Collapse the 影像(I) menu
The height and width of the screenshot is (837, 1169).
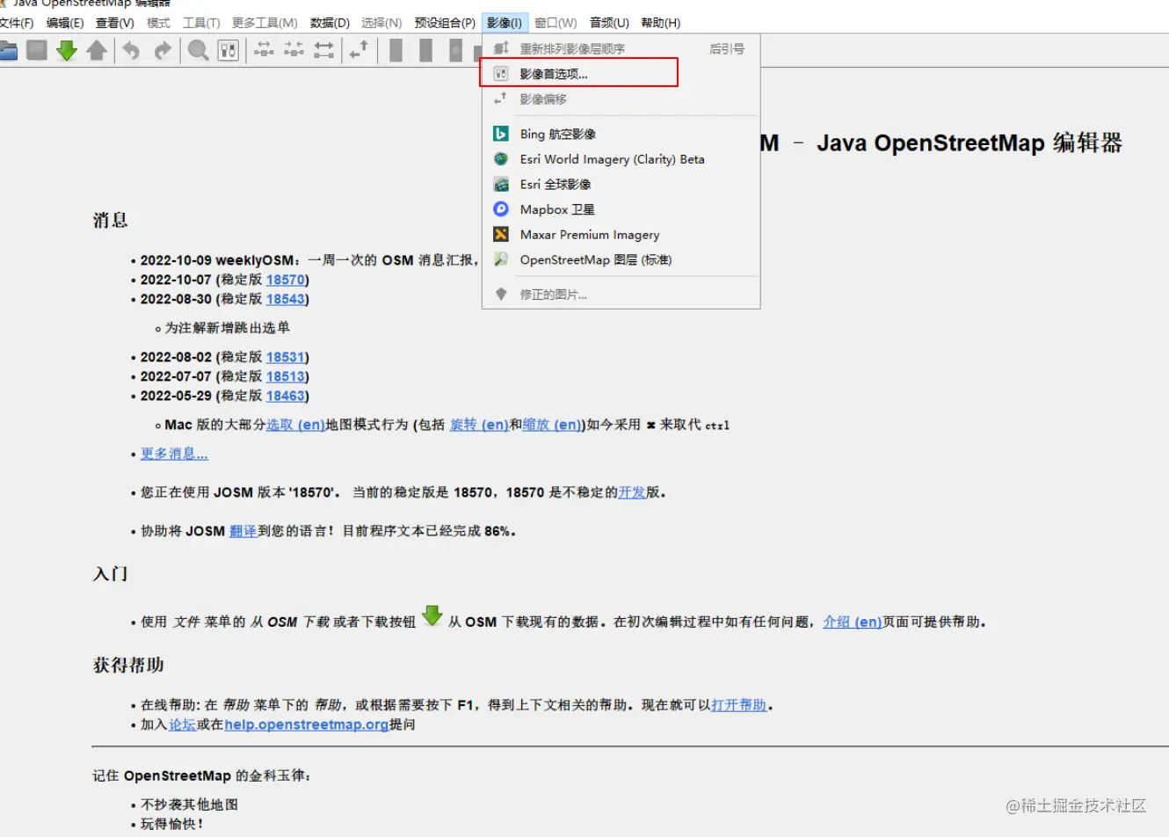click(x=505, y=23)
